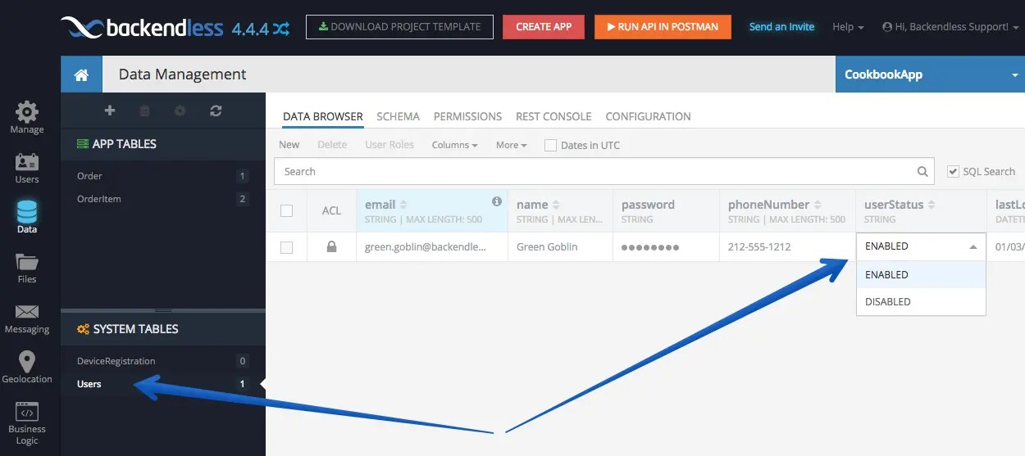The height and width of the screenshot is (456, 1025).
Task: Open the Manage section gear icon
Action: (x=27, y=112)
